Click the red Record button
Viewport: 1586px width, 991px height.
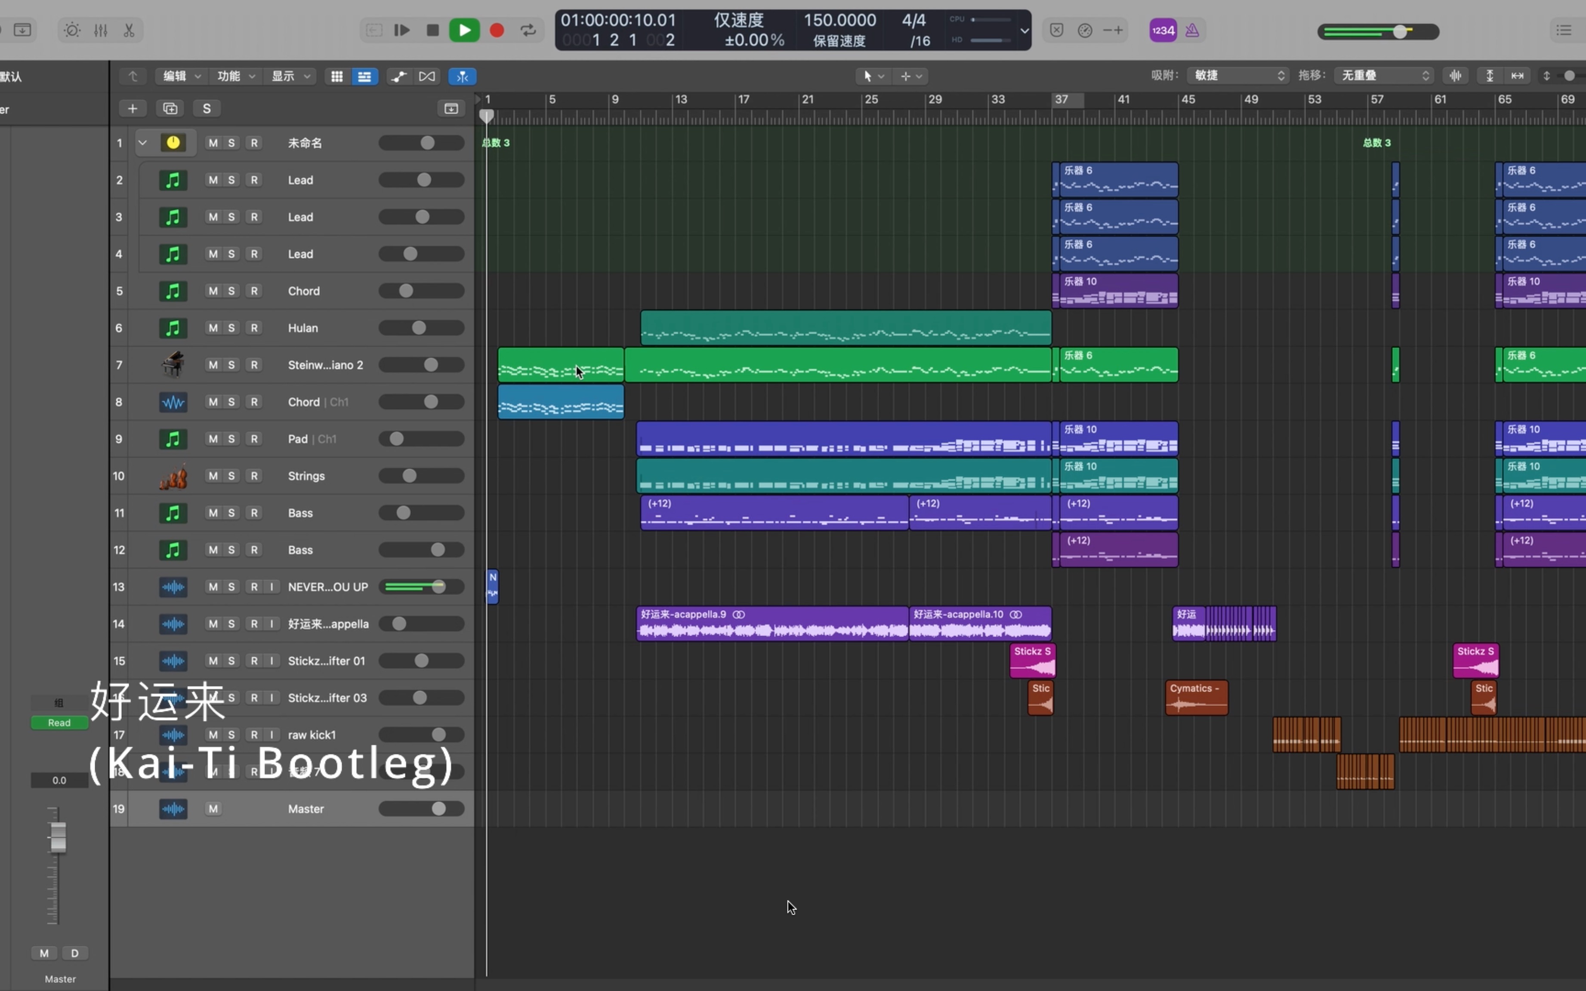[x=497, y=30]
